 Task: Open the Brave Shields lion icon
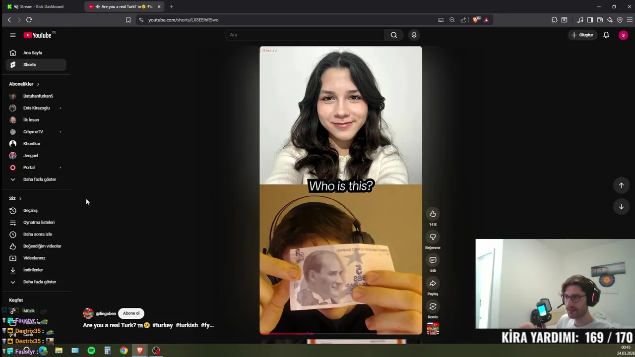coord(476,20)
